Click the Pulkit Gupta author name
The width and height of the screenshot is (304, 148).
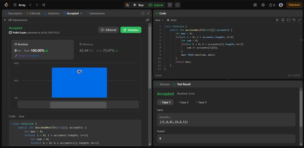19,33
